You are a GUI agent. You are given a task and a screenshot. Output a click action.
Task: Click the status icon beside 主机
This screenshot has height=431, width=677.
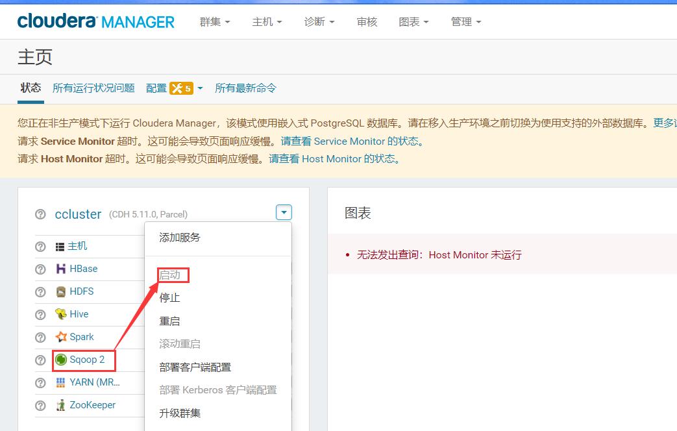tap(40, 246)
